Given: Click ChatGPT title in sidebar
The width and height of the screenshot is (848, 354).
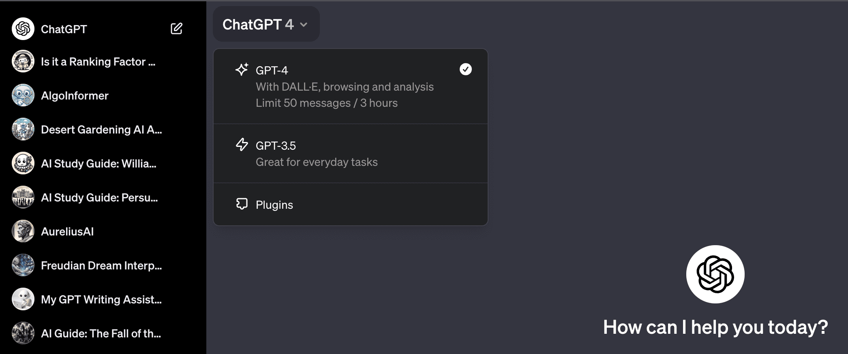Looking at the screenshot, I should click(64, 29).
